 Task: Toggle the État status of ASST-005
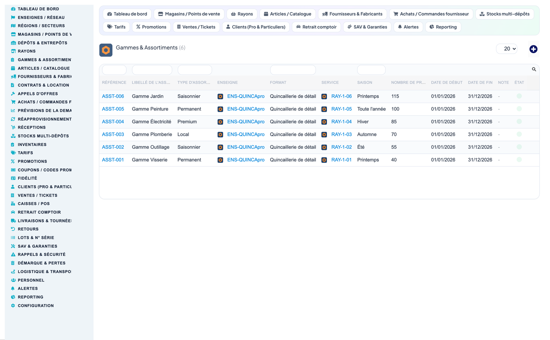pyautogui.click(x=519, y=109)
